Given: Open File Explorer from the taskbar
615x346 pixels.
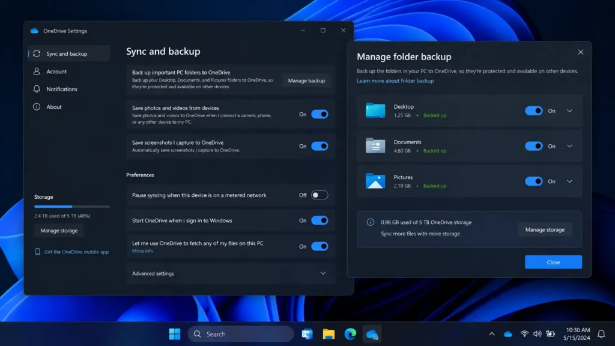Looking at the screenshot, I should click(329, 334).
